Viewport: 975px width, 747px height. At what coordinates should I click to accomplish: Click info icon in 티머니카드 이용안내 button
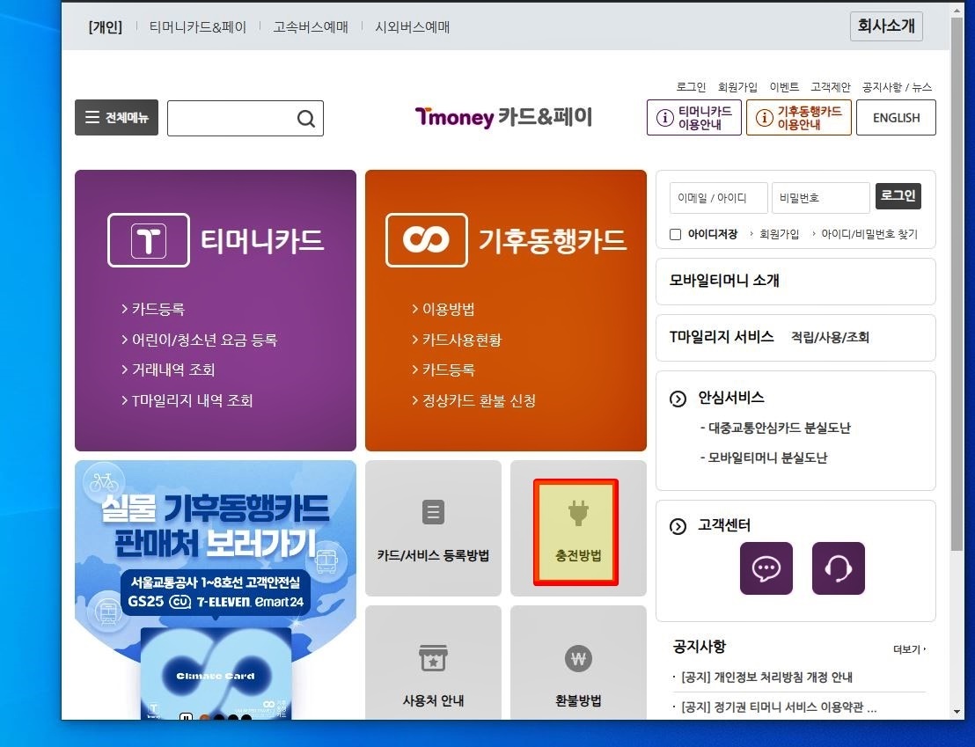click(x=664, y=118)
